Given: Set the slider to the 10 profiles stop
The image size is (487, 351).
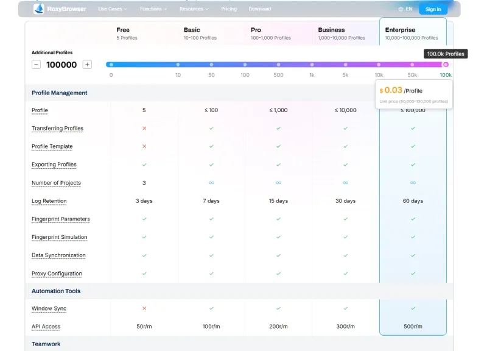Looking at the screenshot, I should tap(178, 65).
